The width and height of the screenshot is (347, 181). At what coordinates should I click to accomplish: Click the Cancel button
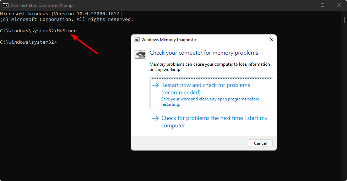(260, 143)
